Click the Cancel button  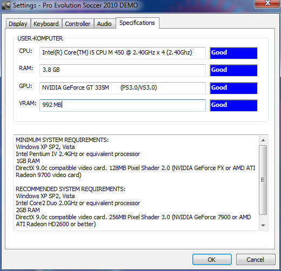click(256, 260)
